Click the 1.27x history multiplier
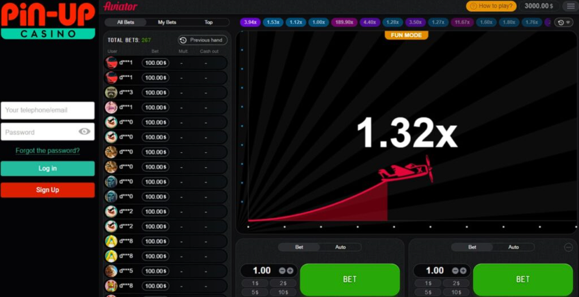 438,22
